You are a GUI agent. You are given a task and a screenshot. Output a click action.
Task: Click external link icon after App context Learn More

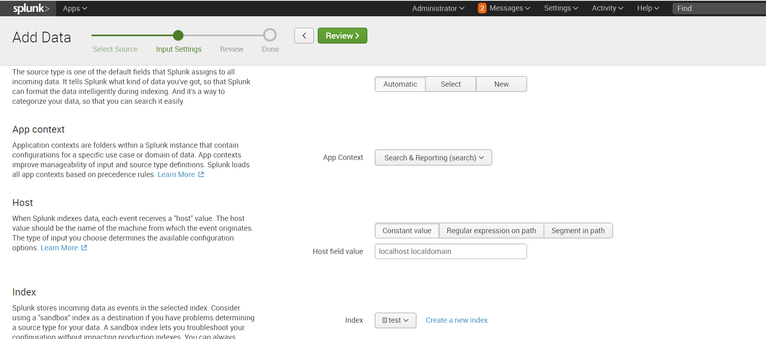click(x=201, y=175)
